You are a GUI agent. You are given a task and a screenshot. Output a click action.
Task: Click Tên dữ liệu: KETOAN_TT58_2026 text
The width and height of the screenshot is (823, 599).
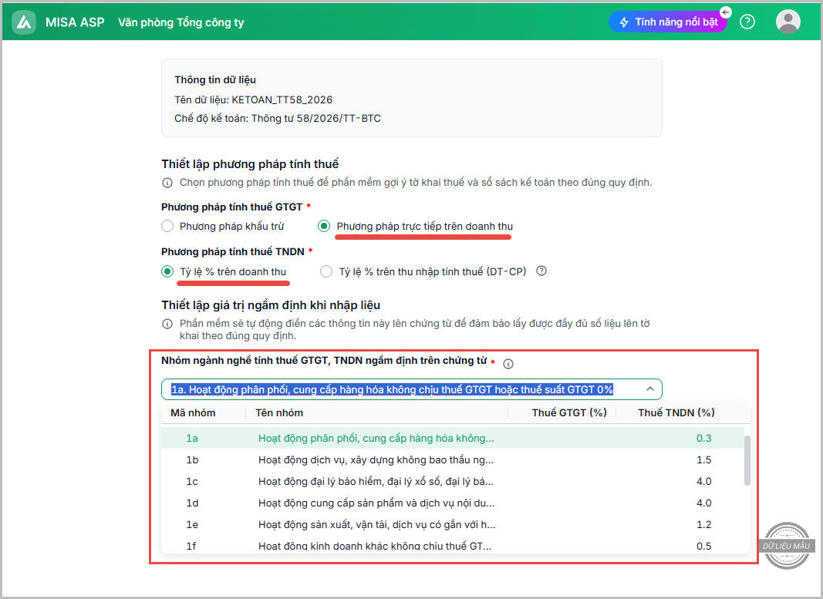point(254,99)
